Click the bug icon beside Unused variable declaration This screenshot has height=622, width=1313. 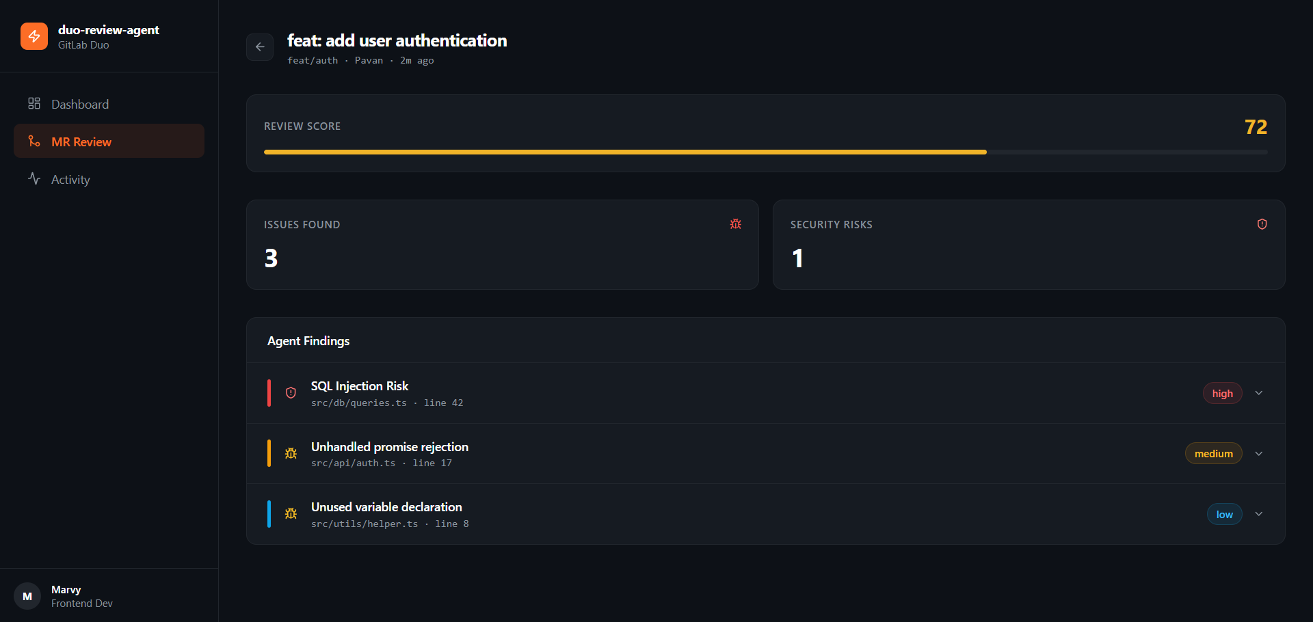click(x=291, y=513)
